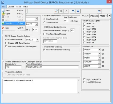Switch to the FT2232H tab
This screenshot has height=104, width=113.
(x=94, y=16)
